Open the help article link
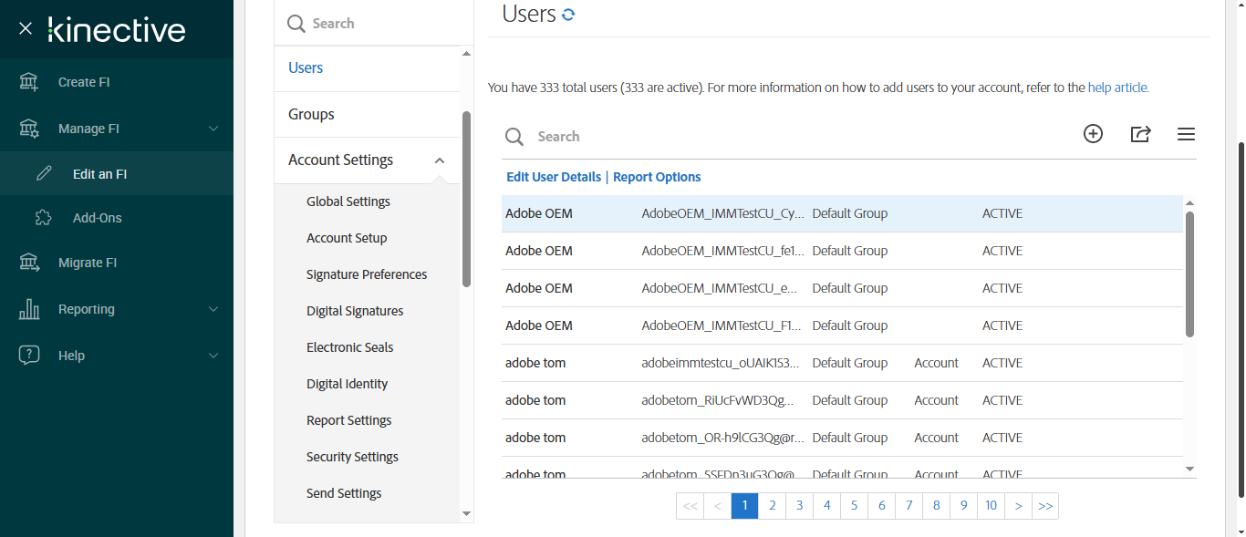This screenshot has height=537, width=1246. (x=1117, y=88)
